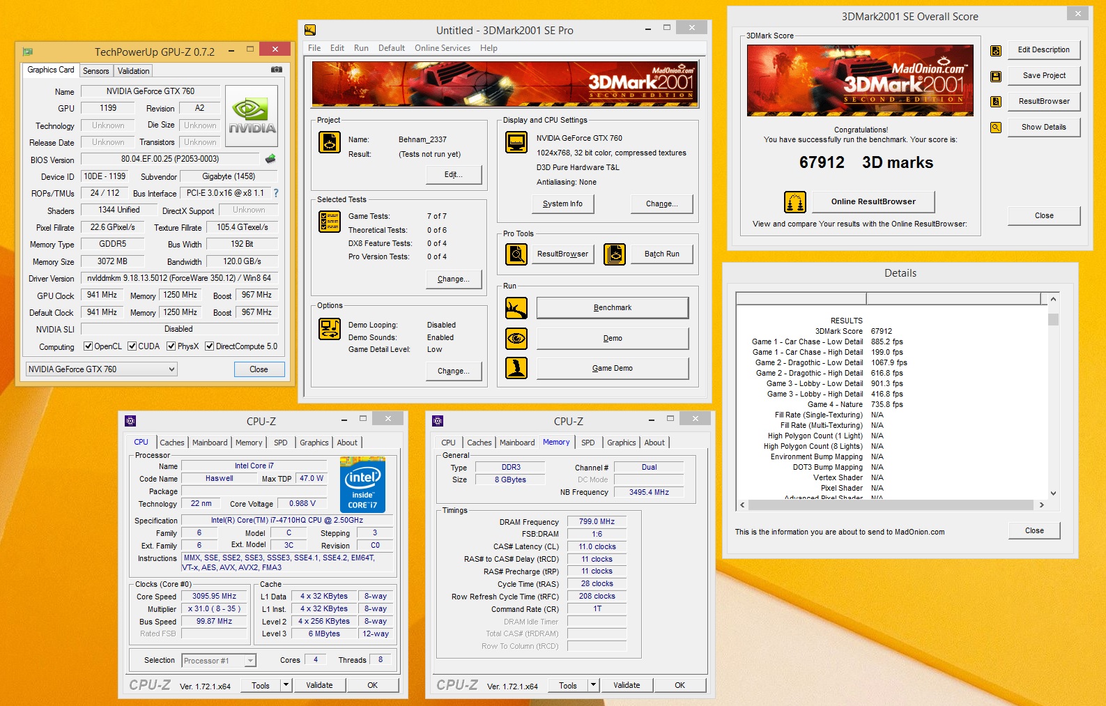Click the Details horizontal scrollbar left arrow

click(x=742, y=505)
